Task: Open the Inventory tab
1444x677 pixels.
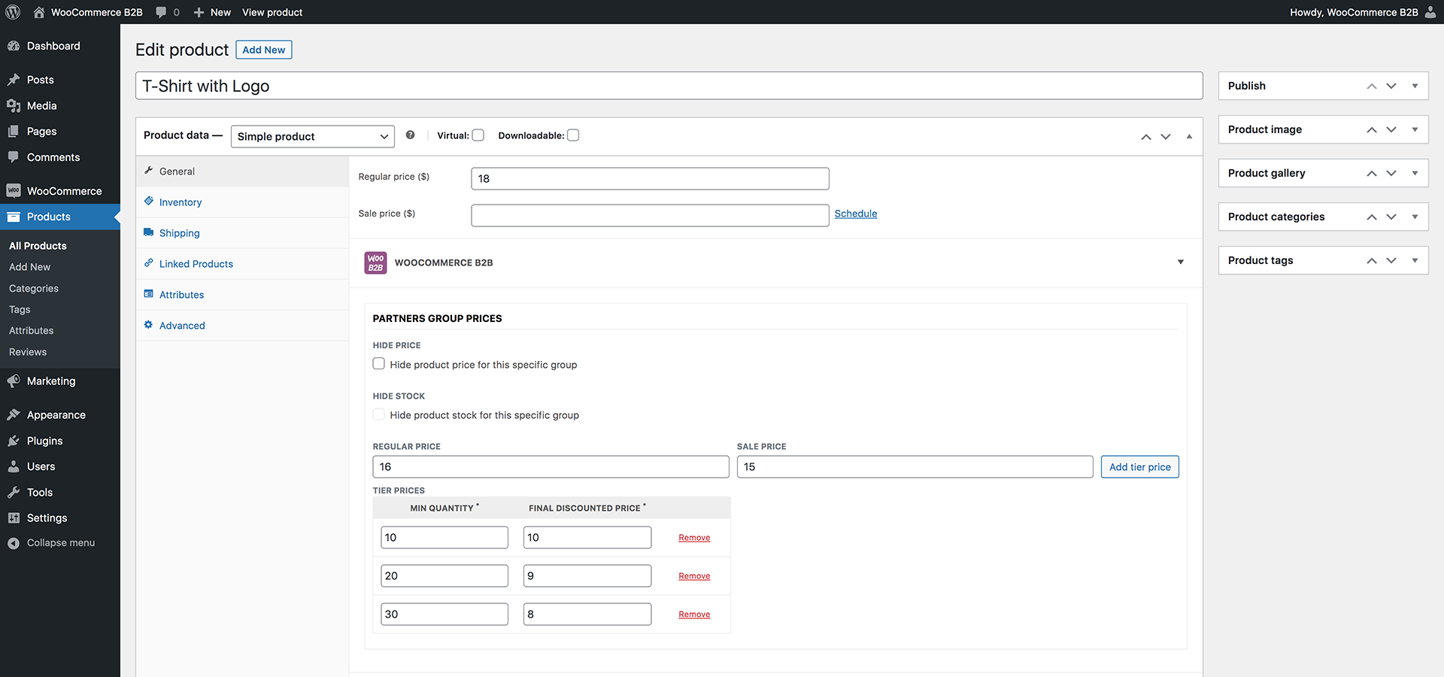Action: pyautogui.click(x=180, y=202)
